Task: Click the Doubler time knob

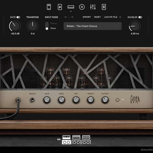Action: [x=135, y=26]
